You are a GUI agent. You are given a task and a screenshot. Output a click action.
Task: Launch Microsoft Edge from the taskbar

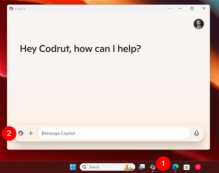175,167
